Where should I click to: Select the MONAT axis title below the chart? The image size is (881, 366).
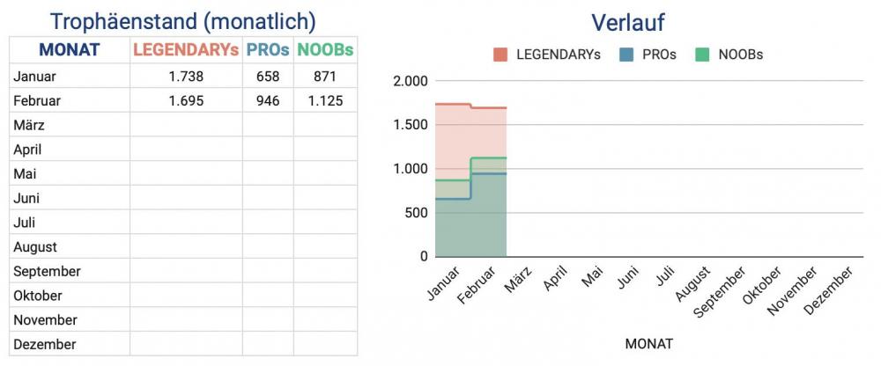(648, 343)
